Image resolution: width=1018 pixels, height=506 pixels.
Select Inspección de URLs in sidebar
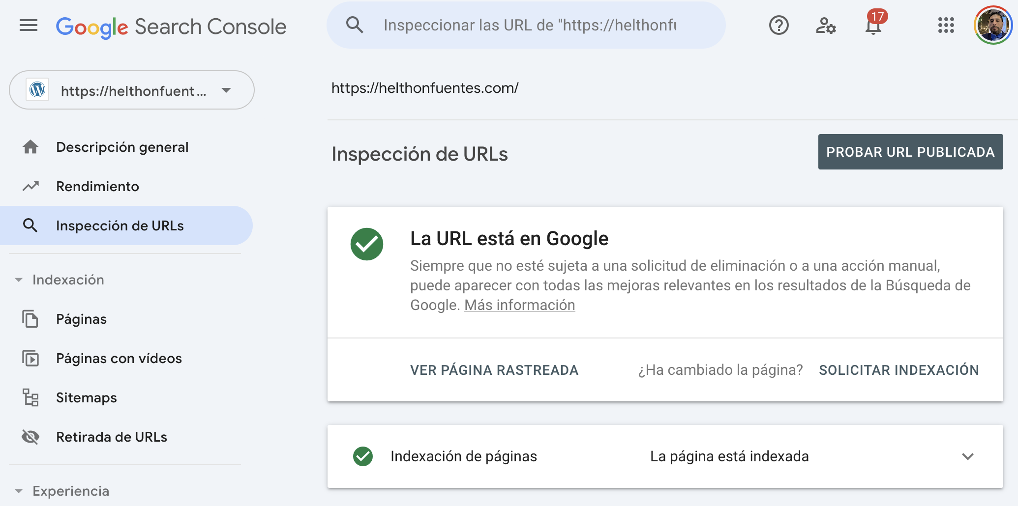[x=126, y=225]
